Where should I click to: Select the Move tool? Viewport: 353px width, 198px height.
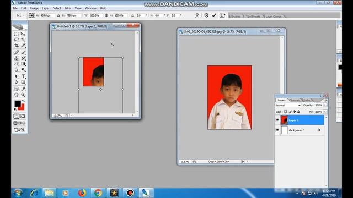tap(23, 34)
